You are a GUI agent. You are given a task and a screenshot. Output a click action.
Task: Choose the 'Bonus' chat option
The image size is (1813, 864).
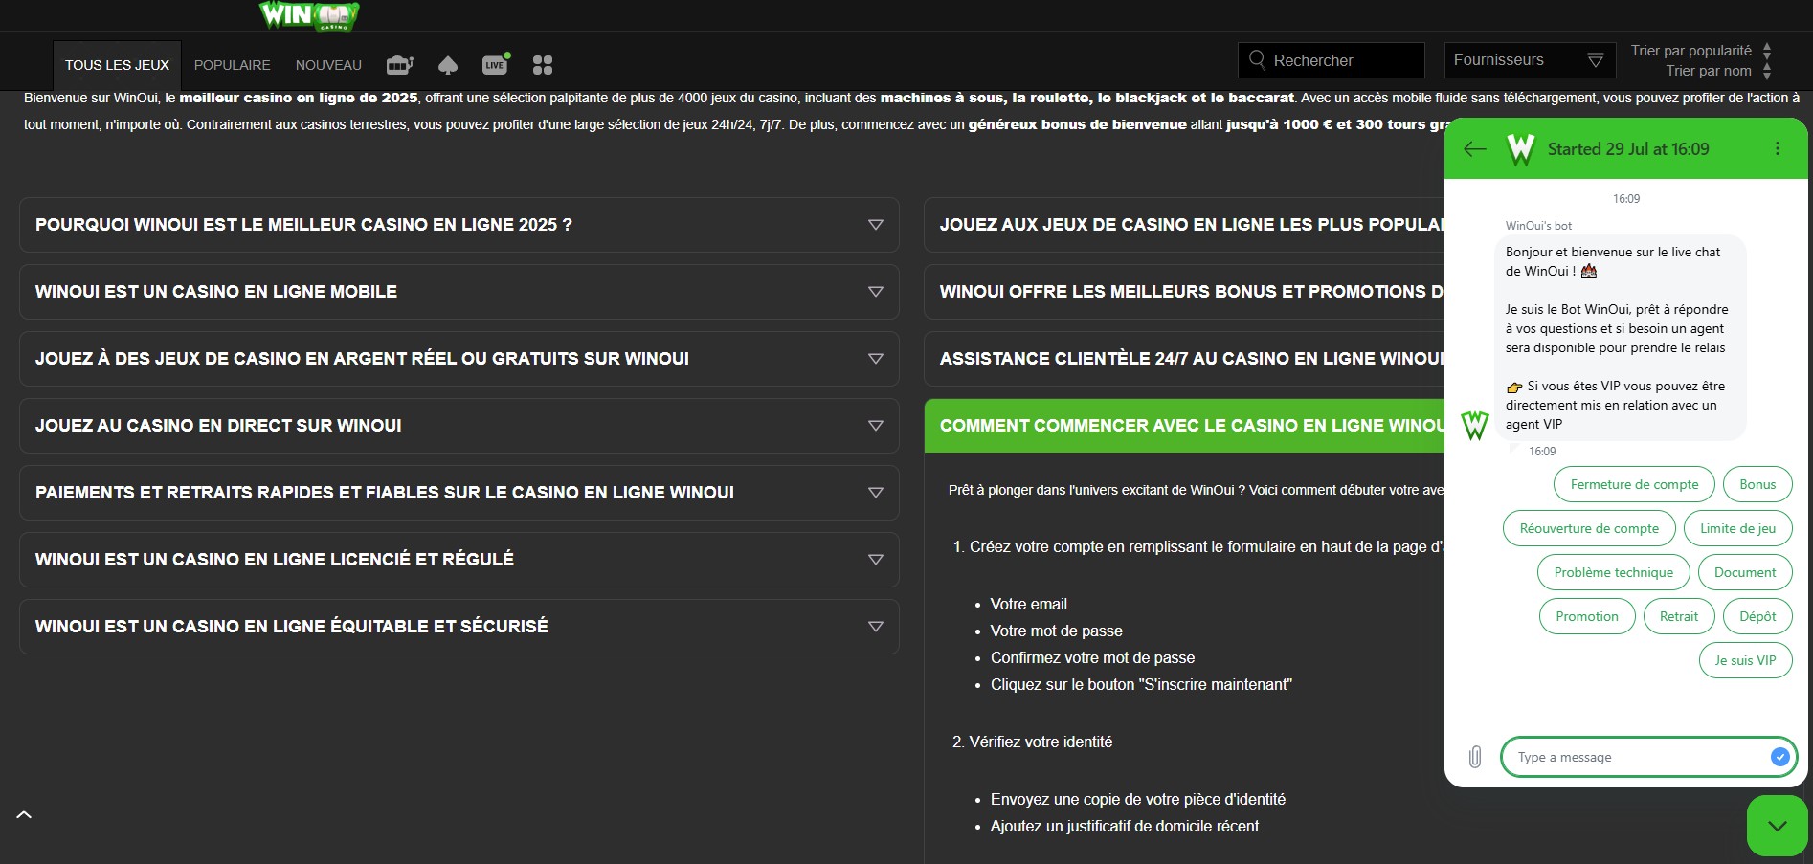1757,484
